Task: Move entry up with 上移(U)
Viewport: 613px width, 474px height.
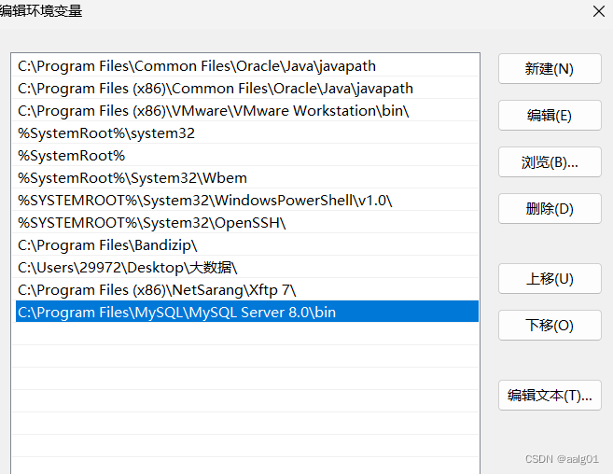Action: click(550, 278)
